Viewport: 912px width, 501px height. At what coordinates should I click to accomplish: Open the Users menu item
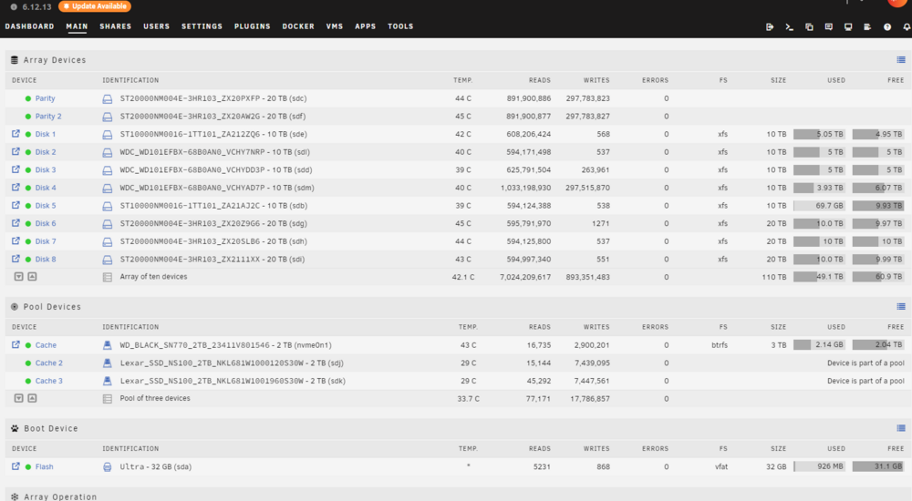(157, 26)
